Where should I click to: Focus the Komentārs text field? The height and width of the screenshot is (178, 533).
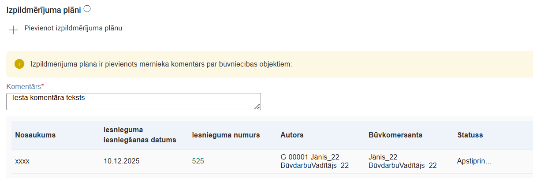[x=132, y=101]
